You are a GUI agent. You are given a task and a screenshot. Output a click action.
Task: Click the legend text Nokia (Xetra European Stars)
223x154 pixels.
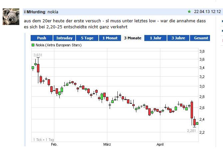click(59, 45)
